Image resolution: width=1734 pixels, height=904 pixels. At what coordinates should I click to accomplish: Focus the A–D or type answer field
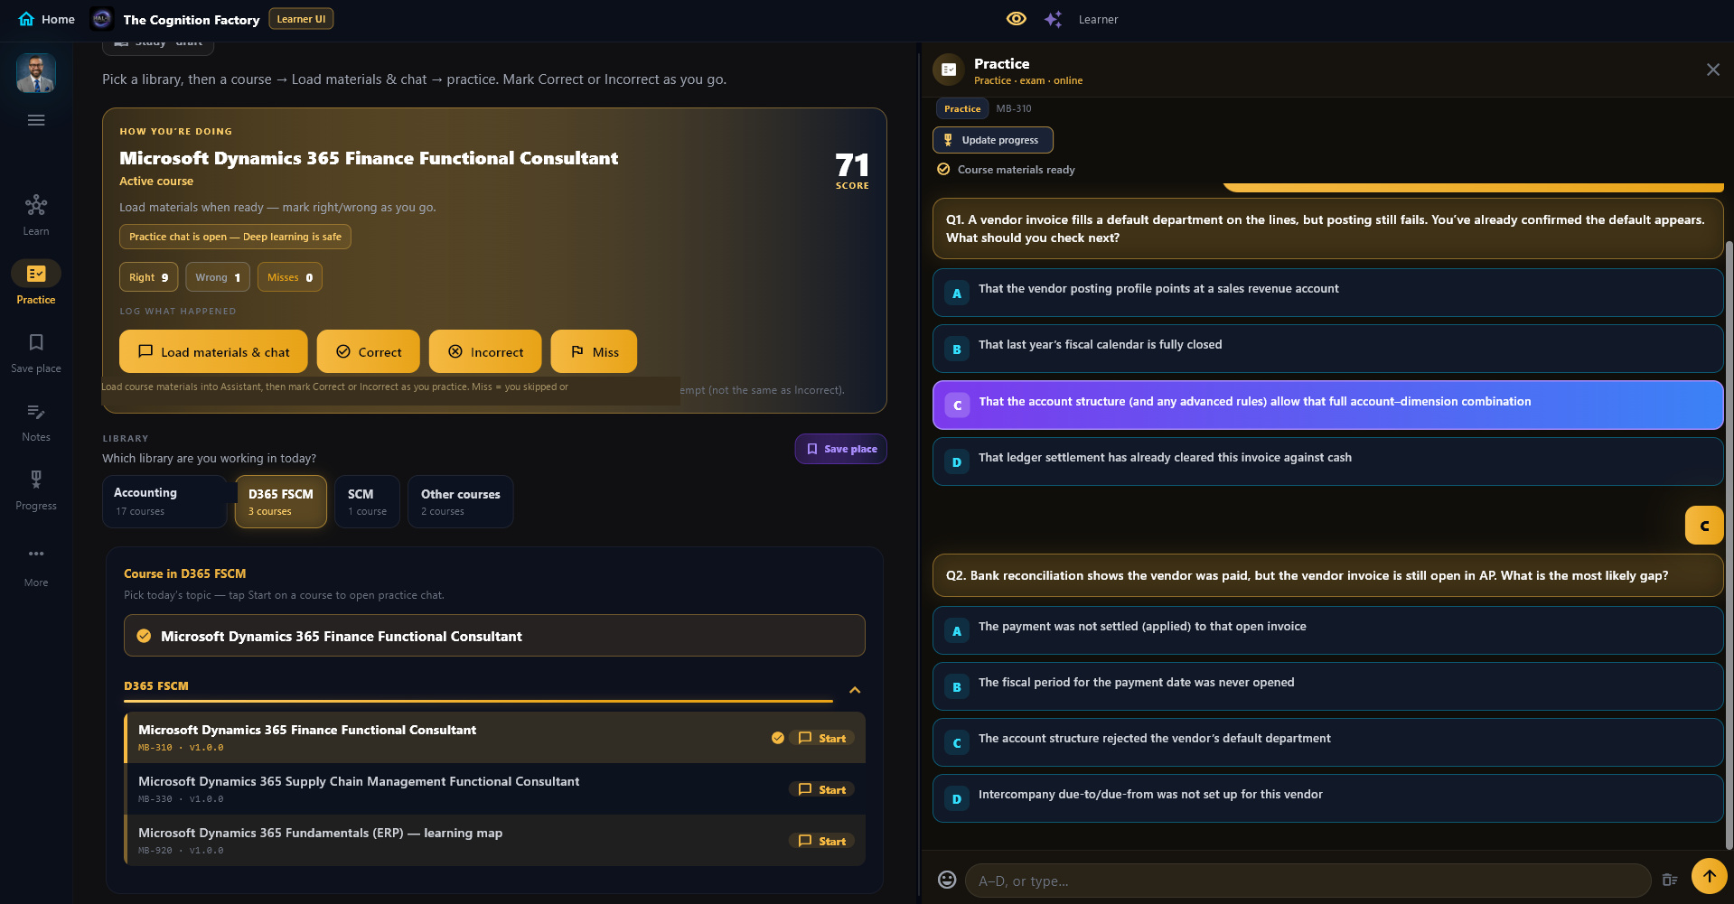pos(1308,881)
